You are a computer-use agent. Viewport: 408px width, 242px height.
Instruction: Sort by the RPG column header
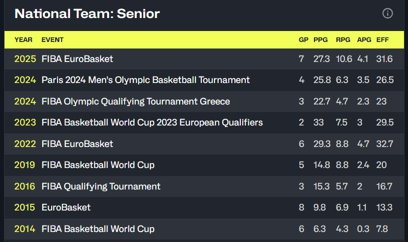pos(343,40)
